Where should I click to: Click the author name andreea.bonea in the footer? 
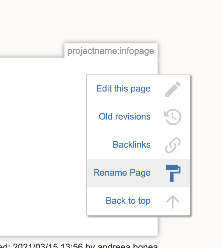[129, 245]
